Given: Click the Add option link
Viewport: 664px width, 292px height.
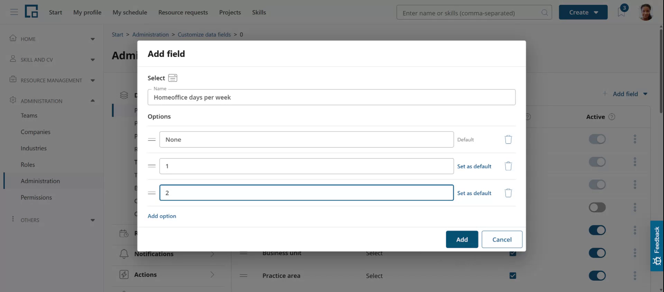Looking at the screenshot, I should pos(162,216).
